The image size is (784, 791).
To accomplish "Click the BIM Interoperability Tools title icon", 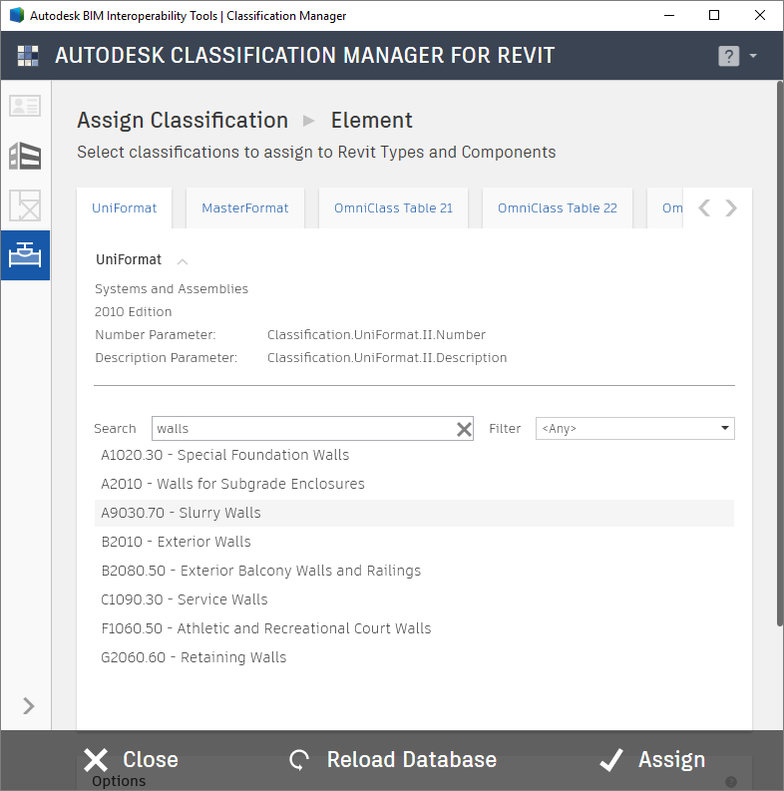I will (x=17, y=15).
